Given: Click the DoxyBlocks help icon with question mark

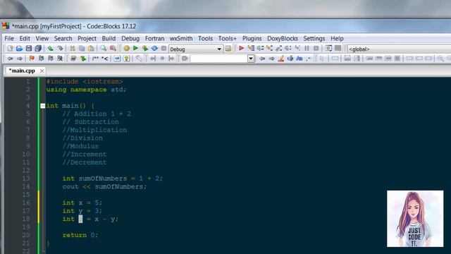Looking at the screenshot, I should [126, 59].
